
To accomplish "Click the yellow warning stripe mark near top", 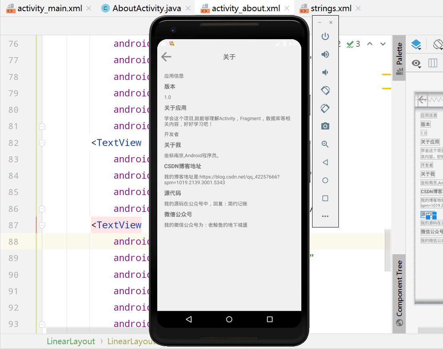I will [x=386, y=74].
